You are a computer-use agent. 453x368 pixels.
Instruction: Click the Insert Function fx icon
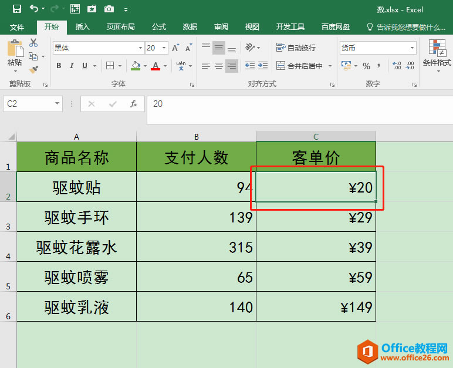134,104
